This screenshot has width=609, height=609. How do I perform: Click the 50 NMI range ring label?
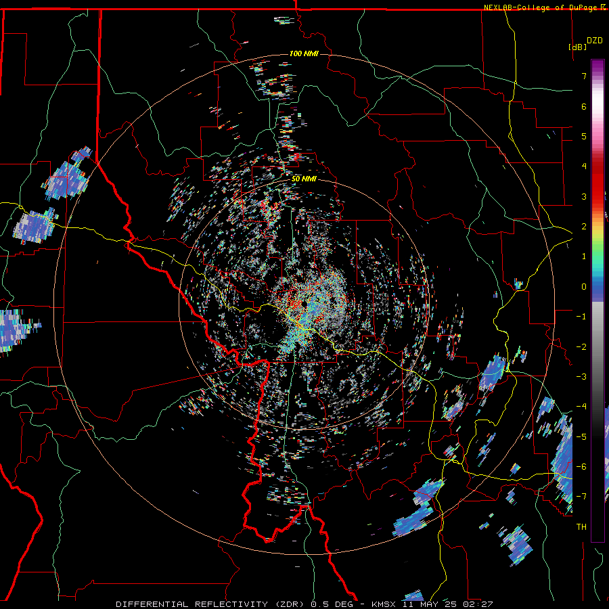pyautogui.click(x=304, y=179)
